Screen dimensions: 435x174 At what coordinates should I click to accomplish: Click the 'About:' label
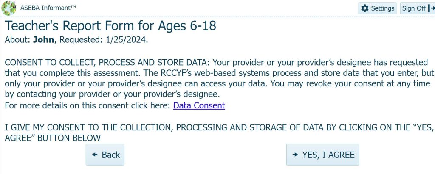17,40
